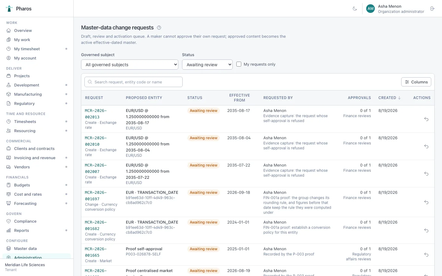
Task: Click the Request column header
Action: coord(94,98)
